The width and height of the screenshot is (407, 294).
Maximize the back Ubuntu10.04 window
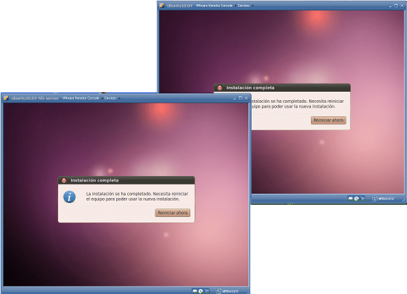396,5
